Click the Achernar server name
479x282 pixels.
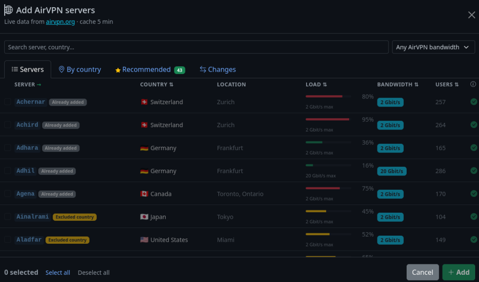coord(31,102)
